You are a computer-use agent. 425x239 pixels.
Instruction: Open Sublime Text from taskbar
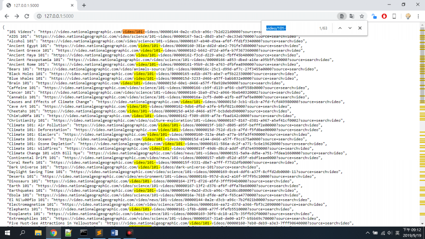(x=99, y=233)
